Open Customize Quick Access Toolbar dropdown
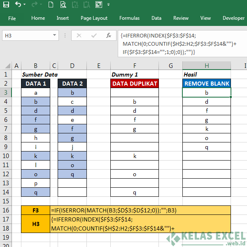 [108, 5]
